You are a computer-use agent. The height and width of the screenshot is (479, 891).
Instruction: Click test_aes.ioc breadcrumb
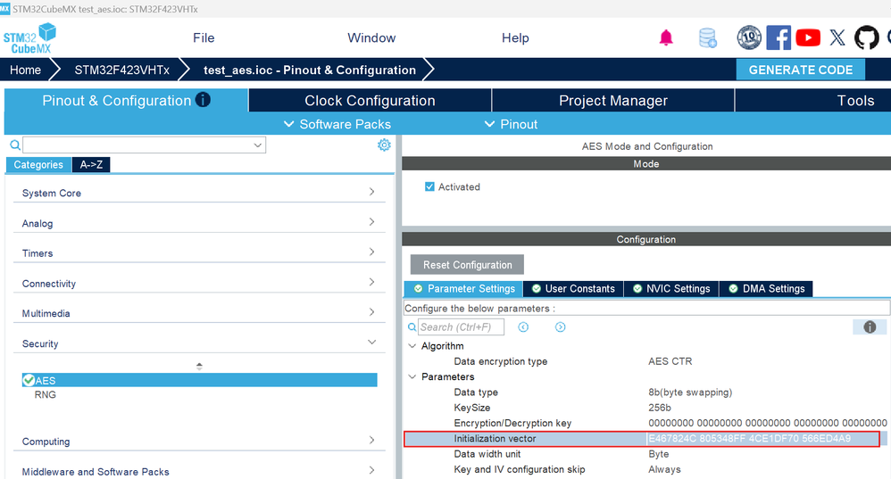click(310, 70)
